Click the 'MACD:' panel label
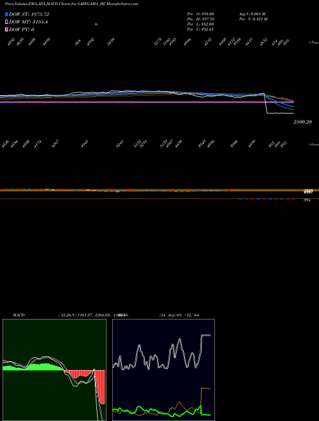The width and height of the screenshot is (319, 421). click(19, 315)
